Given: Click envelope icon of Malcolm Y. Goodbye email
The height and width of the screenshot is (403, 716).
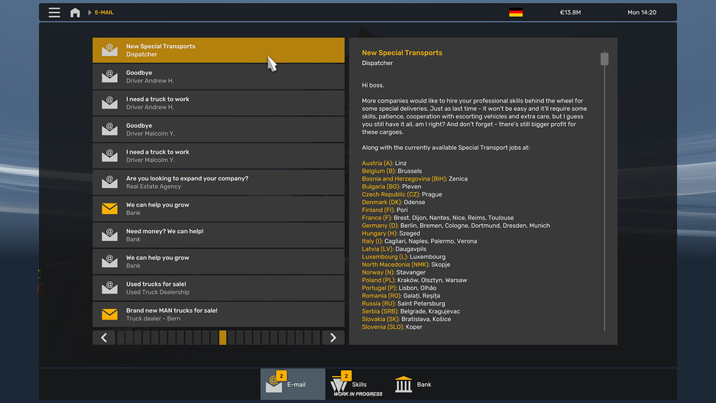Looking at the screenshot, I should tap(109, 129).
